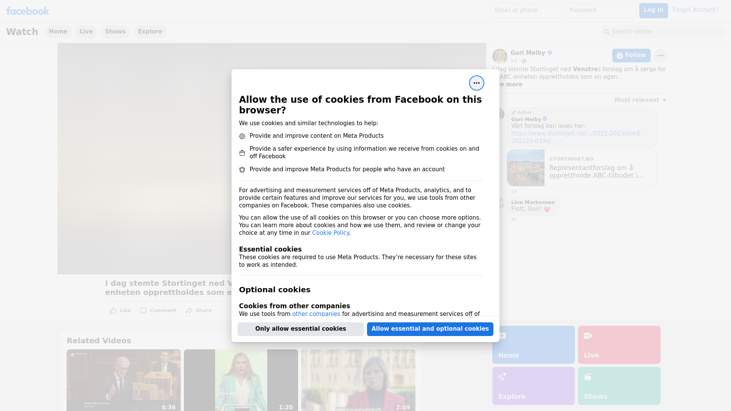Expand the Most relevant comment sorting
Screen dimensions: 731x411
(640, 100)
